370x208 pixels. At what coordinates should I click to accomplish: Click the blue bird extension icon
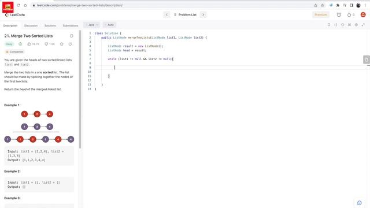point(331,5)
